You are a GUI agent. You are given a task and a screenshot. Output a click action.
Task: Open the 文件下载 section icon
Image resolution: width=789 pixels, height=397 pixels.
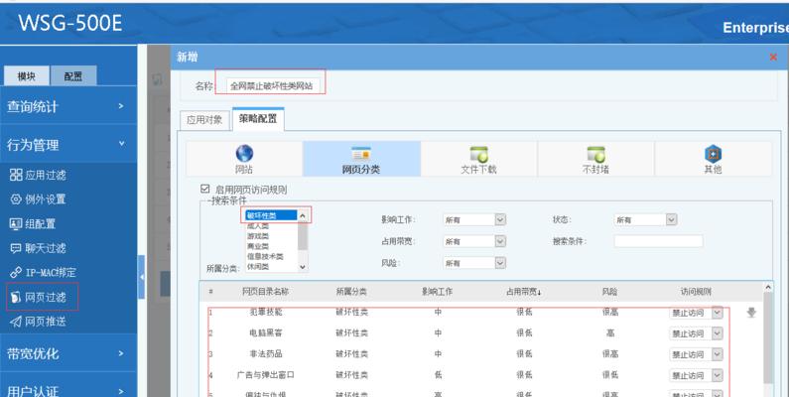[478, 154]
